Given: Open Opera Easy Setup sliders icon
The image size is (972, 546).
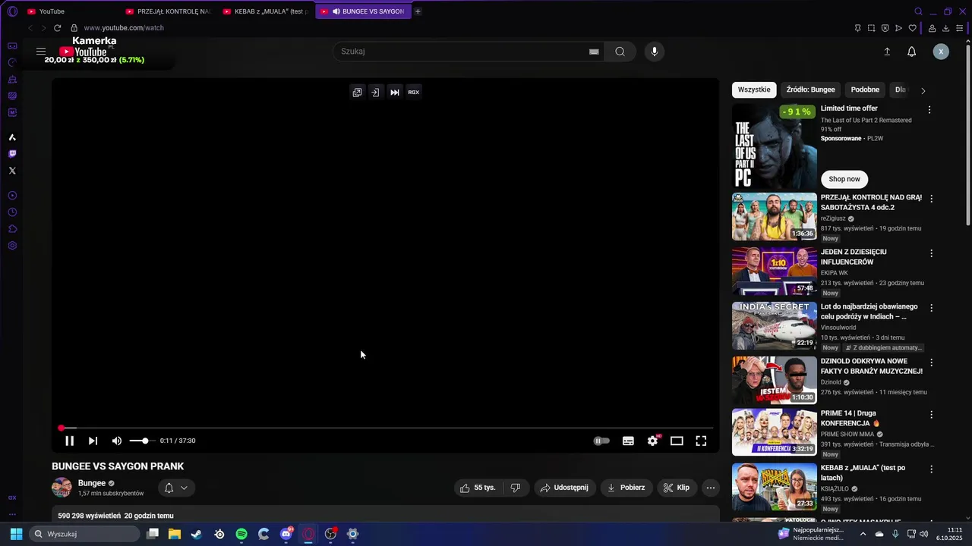Looking at the screenshot, I should pos(960,28).
